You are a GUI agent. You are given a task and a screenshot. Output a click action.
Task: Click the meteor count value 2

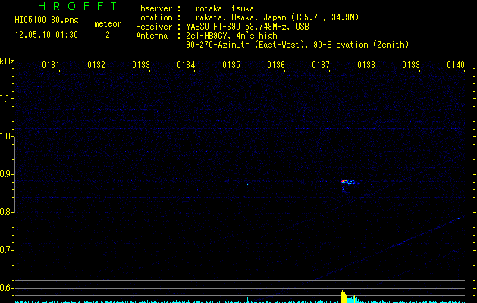pos(108,35)
